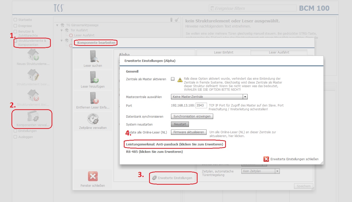Click the Synchronisation erzwingen button
This screenshot has width=352, height=202.
point(192,116)
